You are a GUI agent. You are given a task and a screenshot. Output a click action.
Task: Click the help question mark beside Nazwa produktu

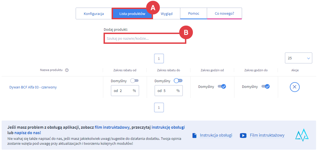click(67, 70)
